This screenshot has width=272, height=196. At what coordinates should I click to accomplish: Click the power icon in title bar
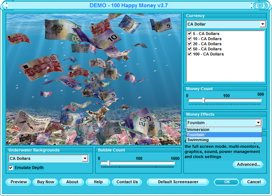[260, 5]
